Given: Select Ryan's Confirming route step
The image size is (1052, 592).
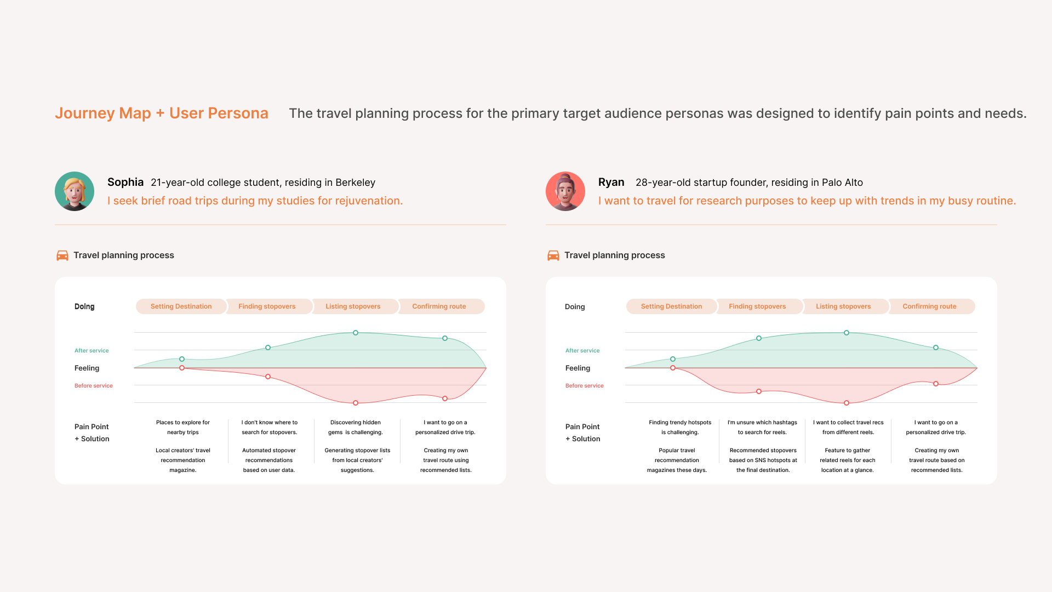Looking at the screenshot, I should pos(929,306).
